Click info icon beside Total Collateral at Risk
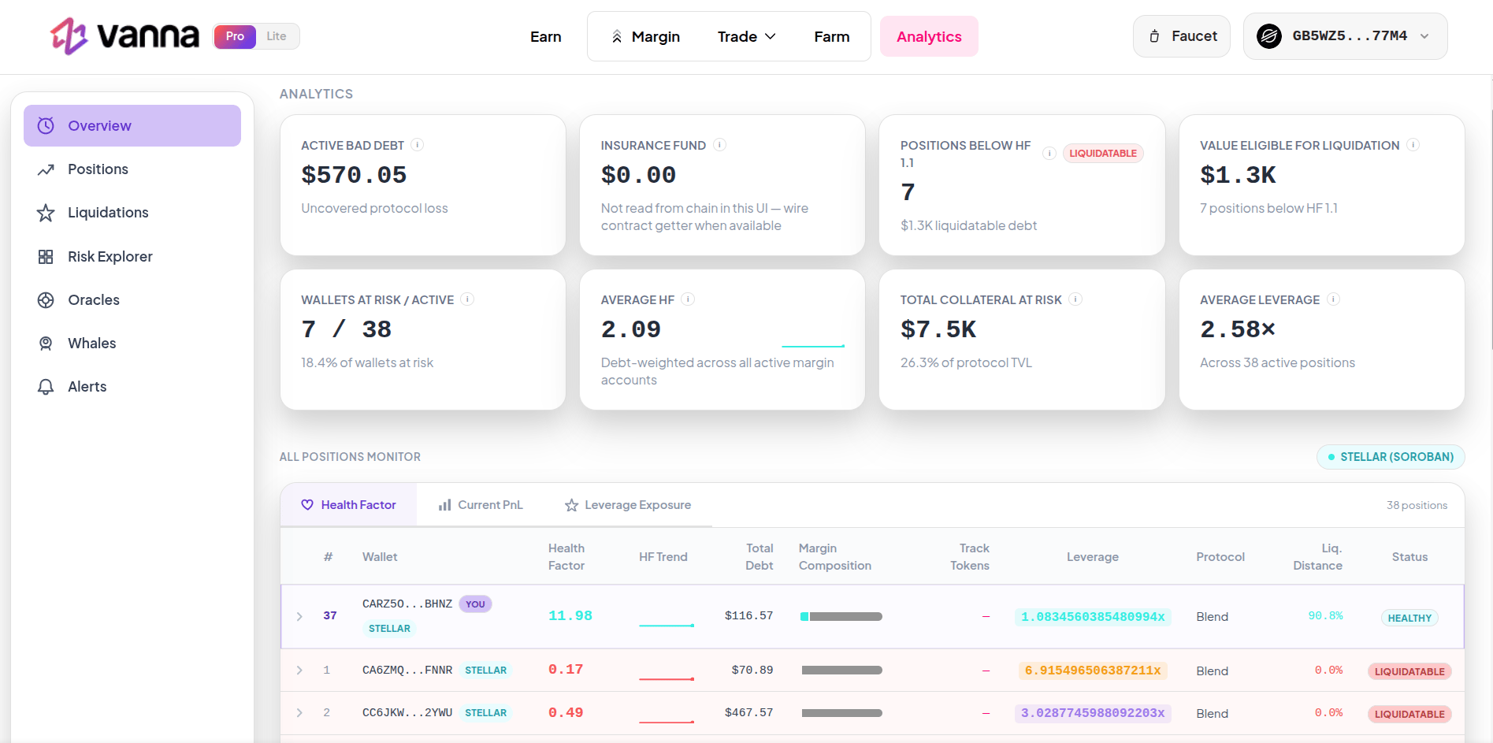Screen dimensions: 1493x743 pos(1075,299)
